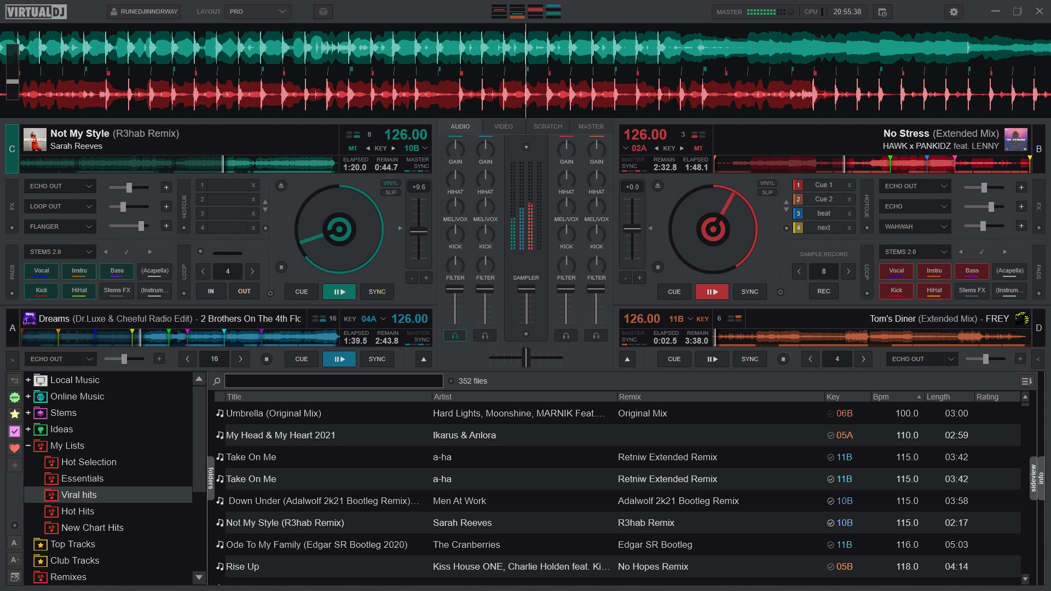Click the yellow star sidebar icon
1051x591 pixels.
coord(15,414)
